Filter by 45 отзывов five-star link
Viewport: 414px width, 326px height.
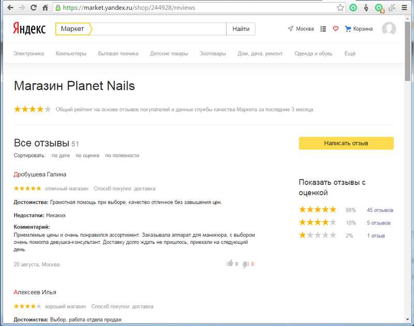pyautogui.click(x=380, y=210)
